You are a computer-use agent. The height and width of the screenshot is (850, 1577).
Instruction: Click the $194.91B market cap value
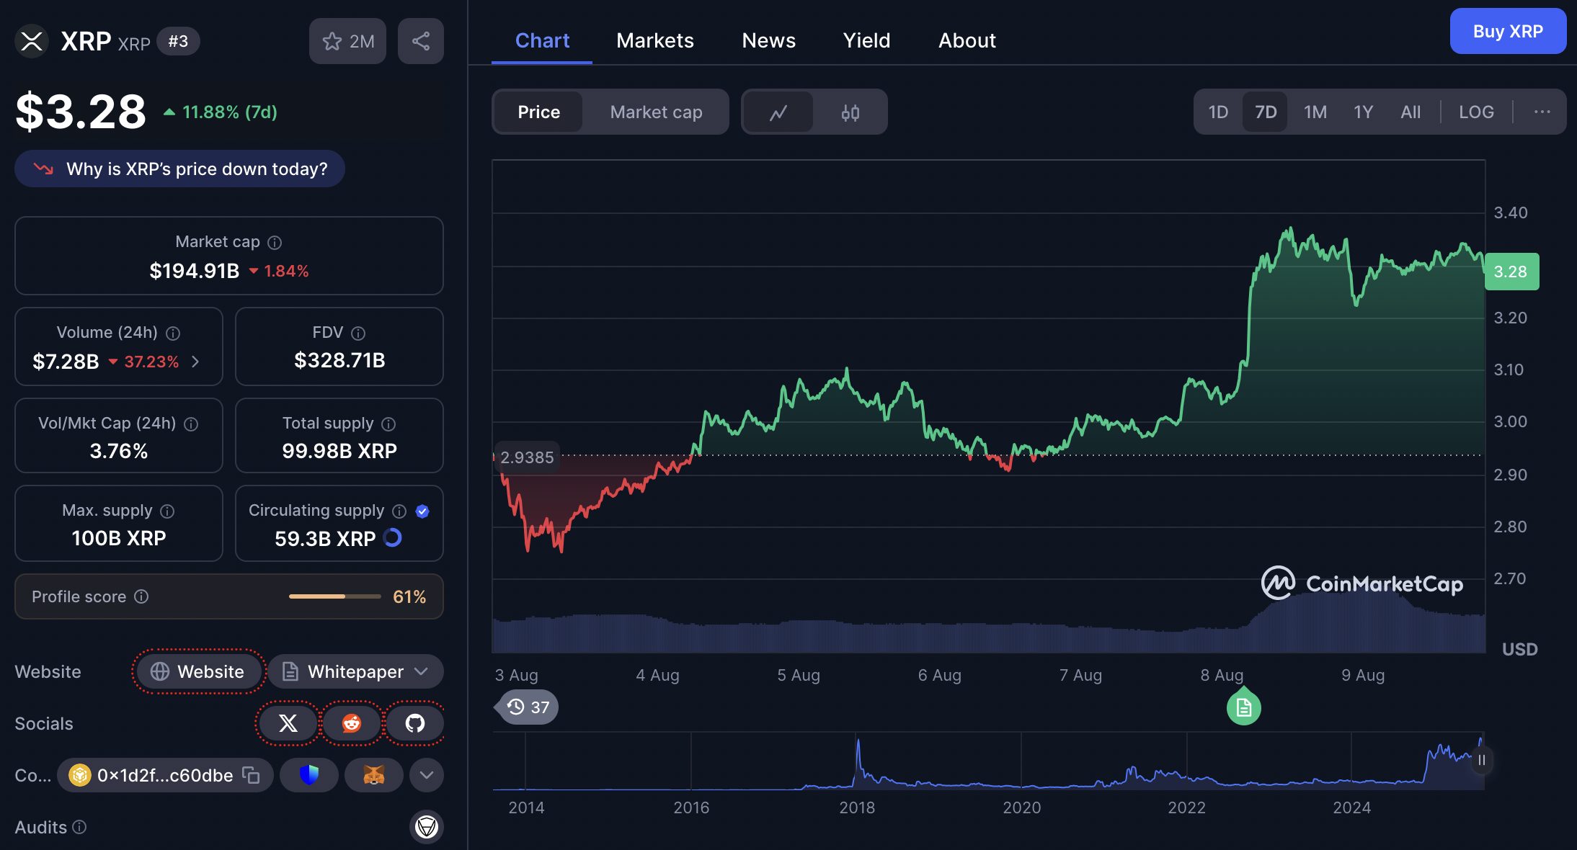pyautogui.click(x=194, y=271)
